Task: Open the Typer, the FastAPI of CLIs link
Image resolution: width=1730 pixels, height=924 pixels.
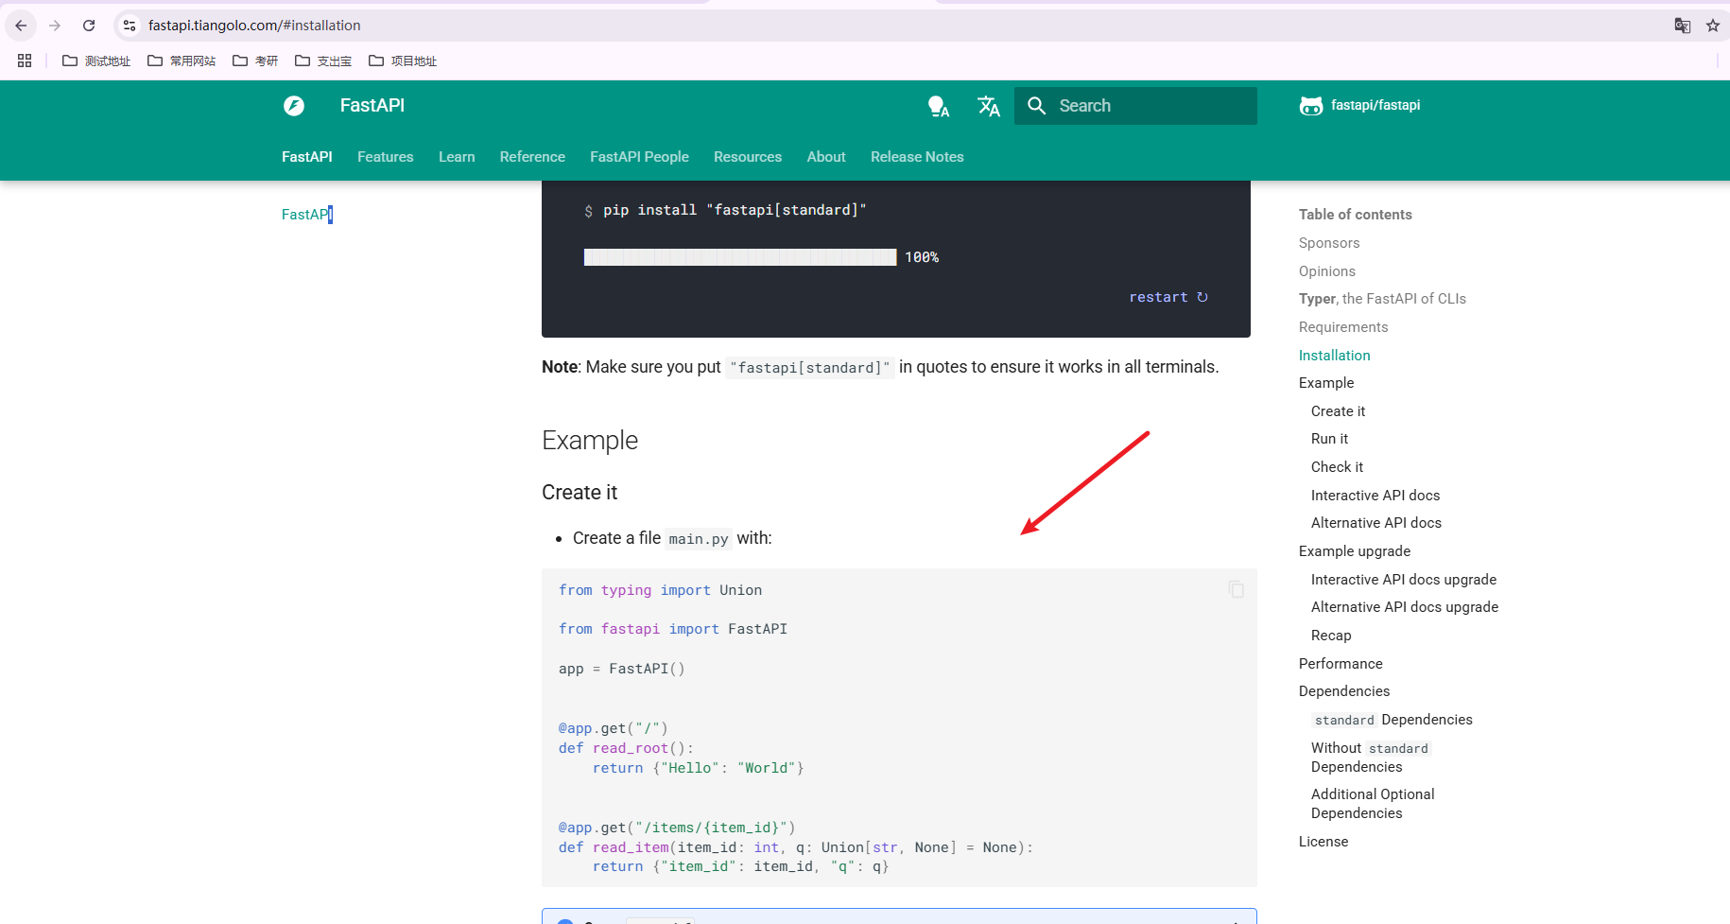Action: tap(1382, 299)
